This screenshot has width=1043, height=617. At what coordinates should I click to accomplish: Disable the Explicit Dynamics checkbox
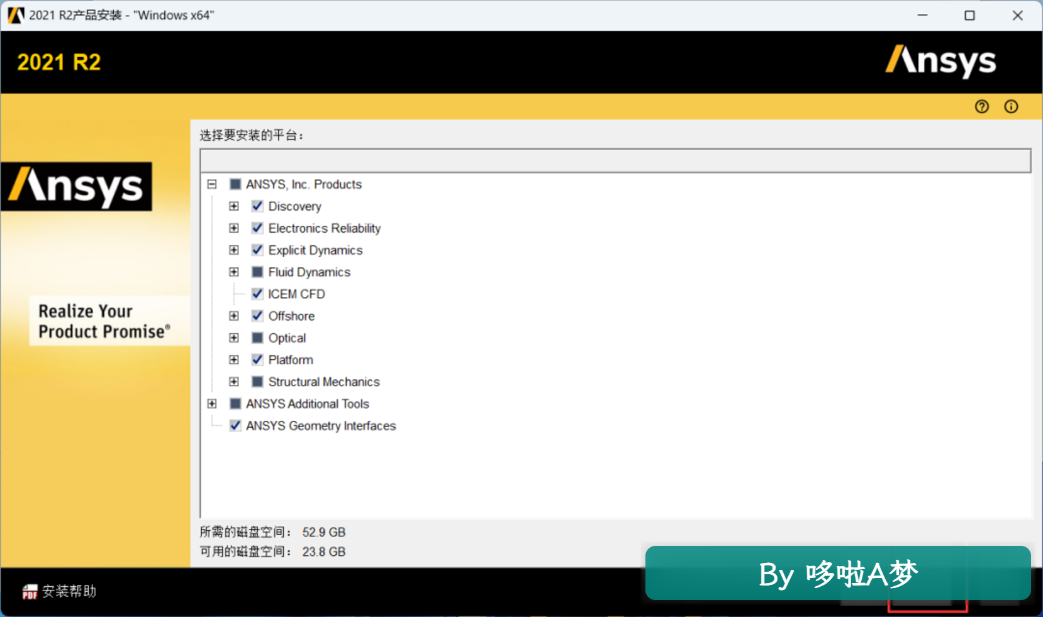tap(257, 250)
